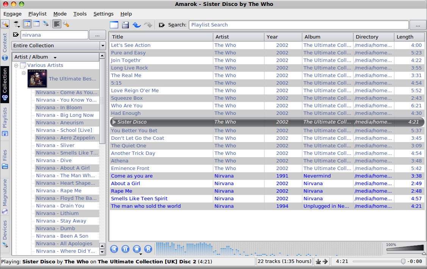Select 'Nirvana - In Bloom' in collection tree
Viewport: 427px width, 269px height.
59,108
